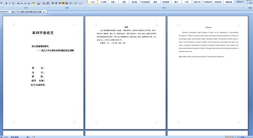This screenshot has height=138, width=253.
Task: Click the cover page thumbnail 本科毕业论文
Action: [43, 73]
